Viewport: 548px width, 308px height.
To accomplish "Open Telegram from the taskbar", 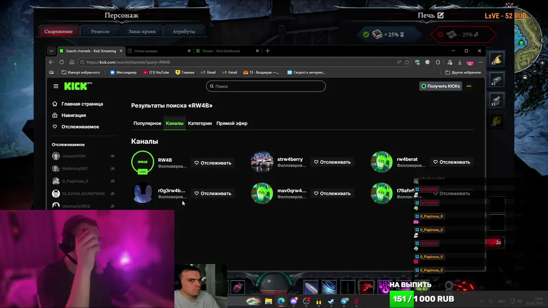I will pyautogui.click(x=344, y=302).
